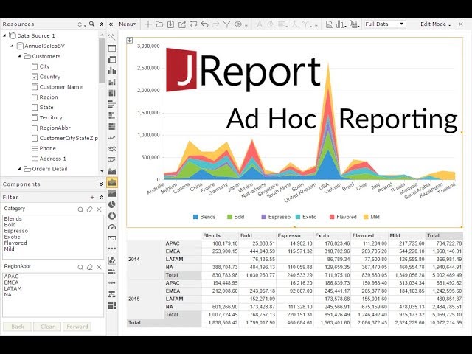Click the filter funnel icon
Image resolution: width=472 pixels, height=354 pixels.
pyautogui.click(x=226, y=24)
